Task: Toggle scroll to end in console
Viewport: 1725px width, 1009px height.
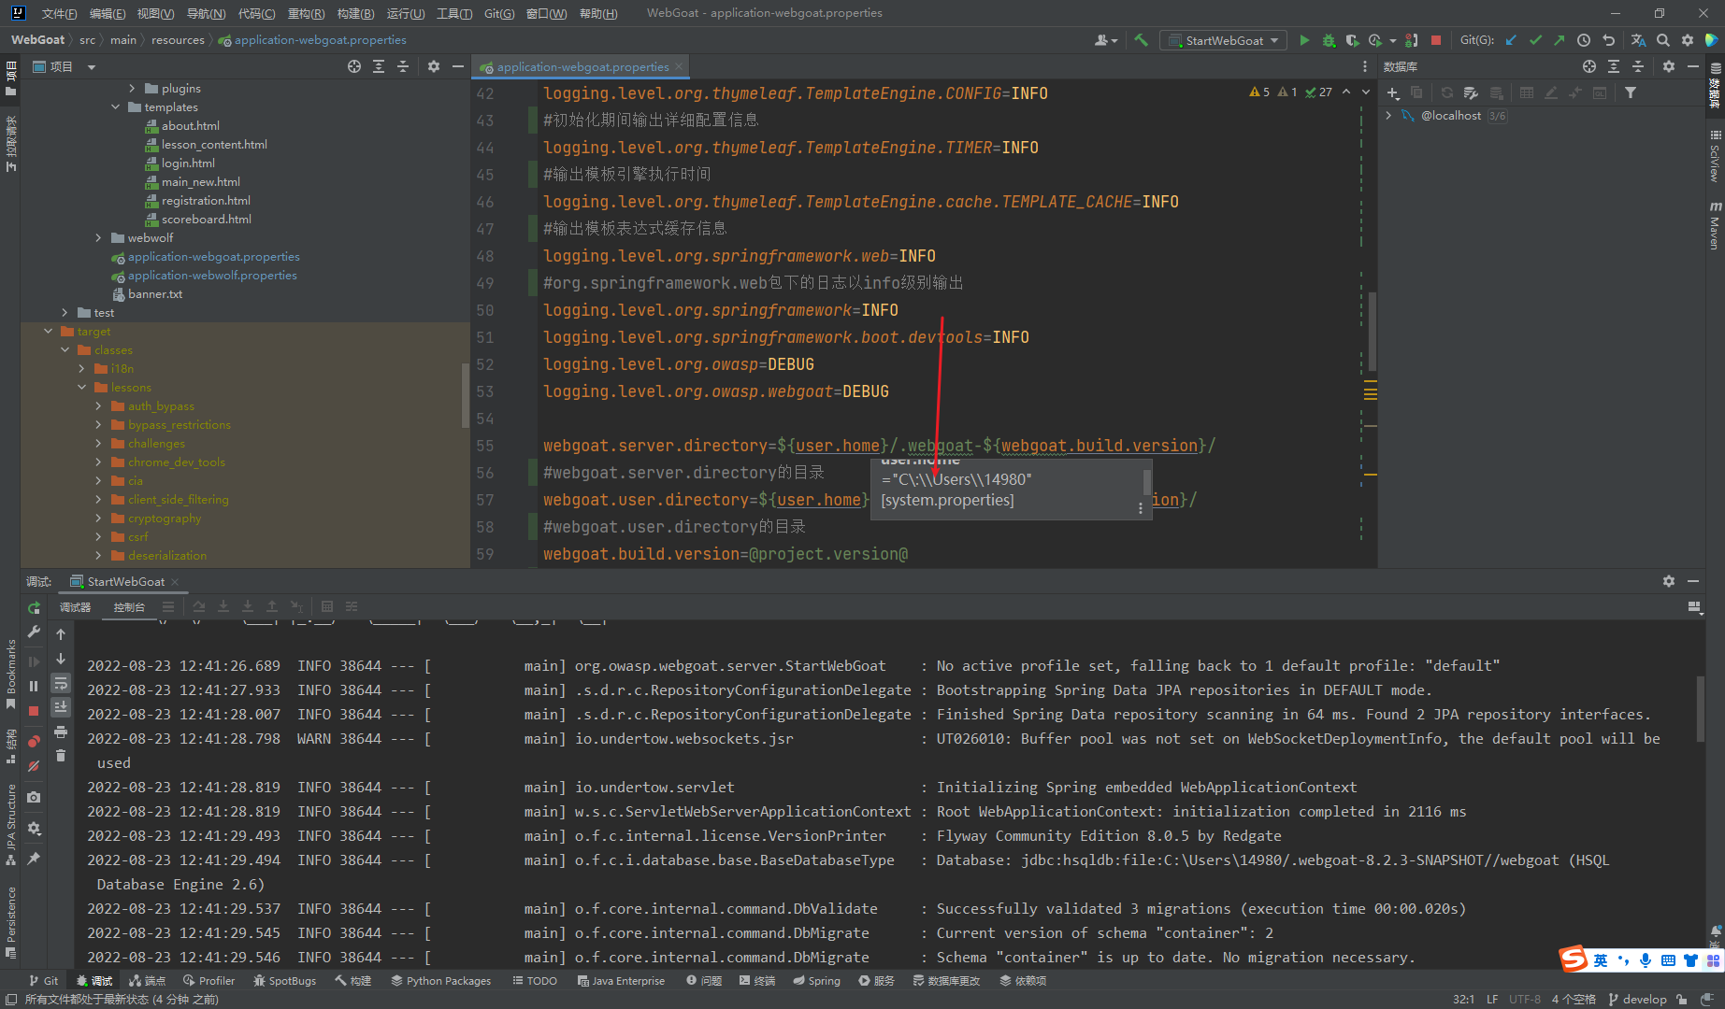Action: [x=61, y=707]
